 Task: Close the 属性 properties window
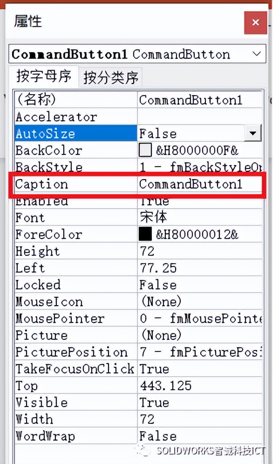[256, 22]
